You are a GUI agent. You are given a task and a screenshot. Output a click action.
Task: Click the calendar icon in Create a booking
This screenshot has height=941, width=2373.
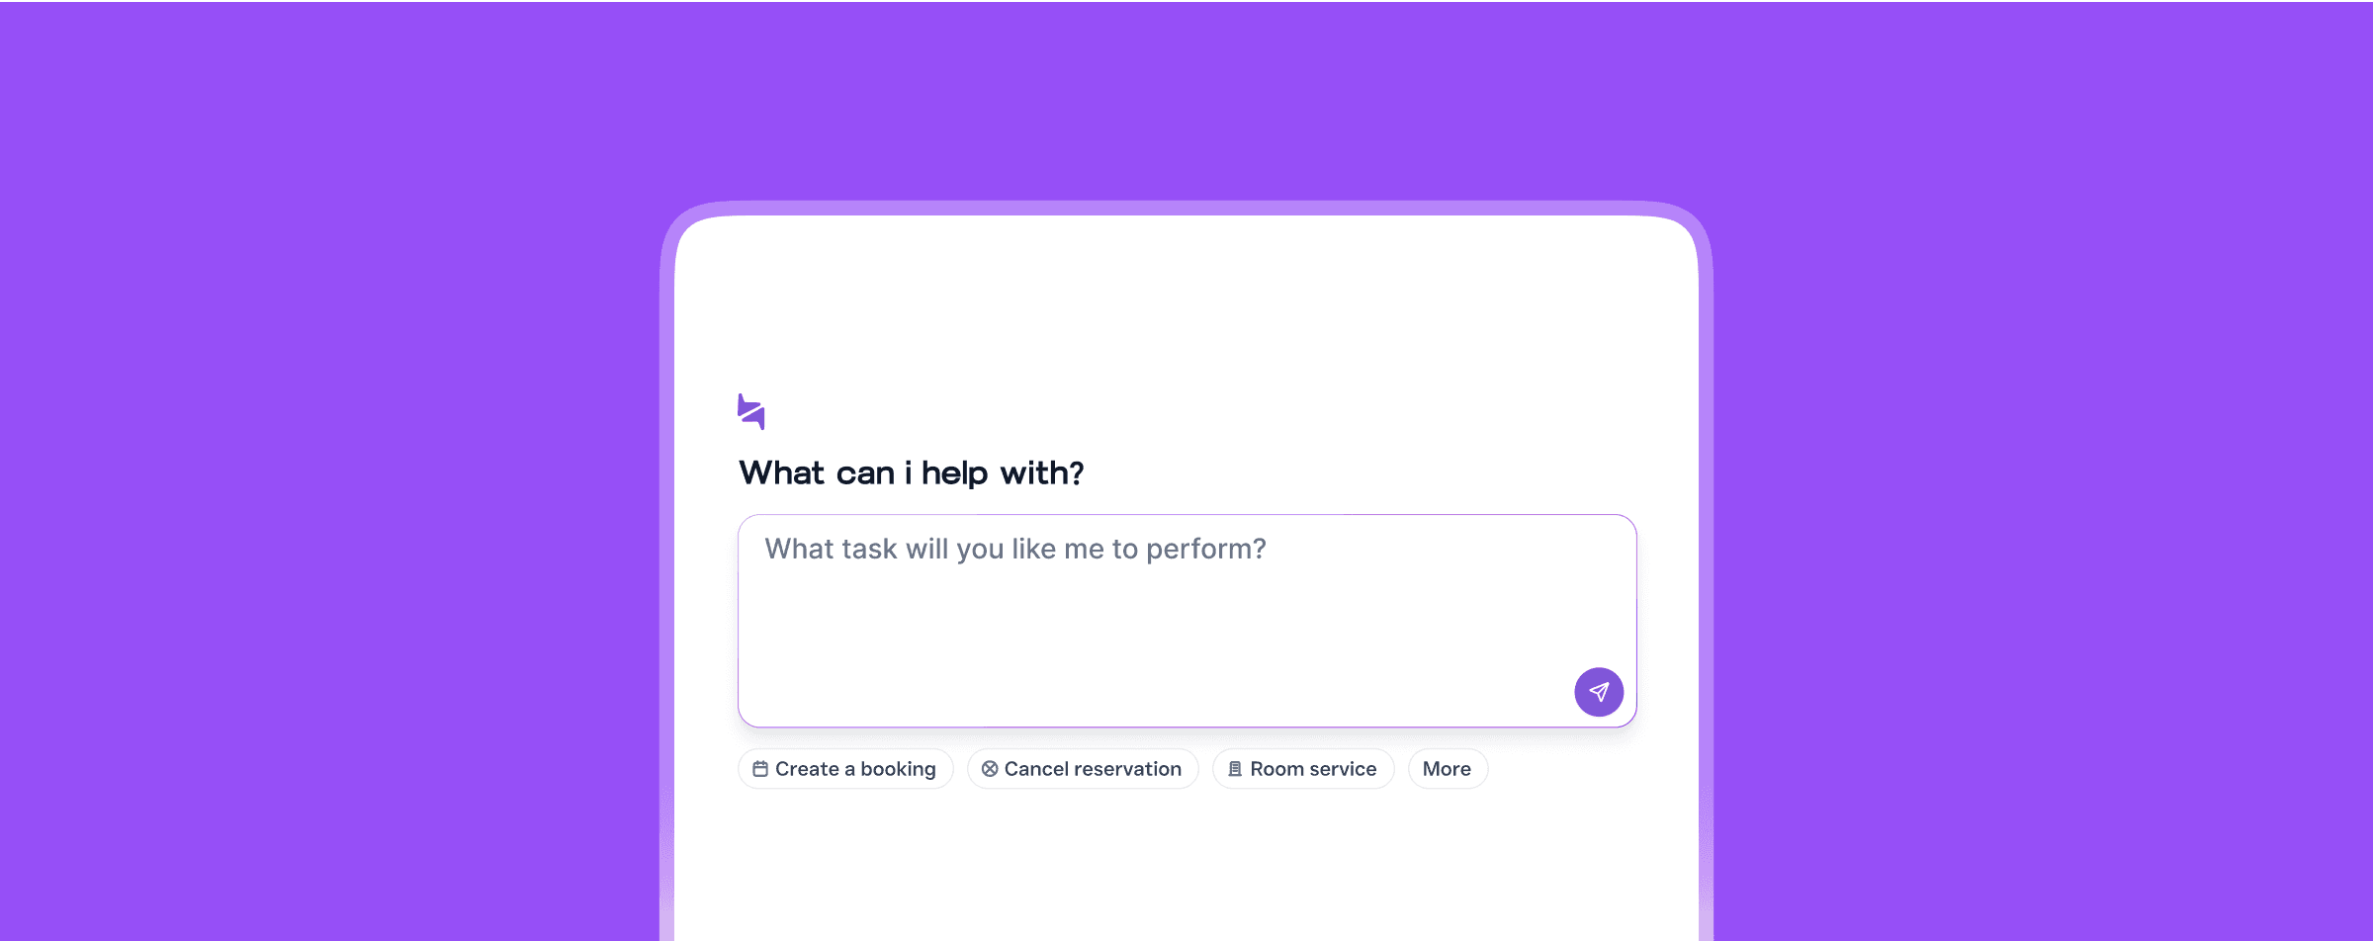point(760,769)
